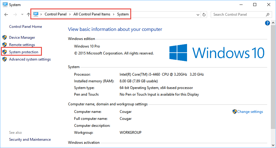Image resolution: width=276 pixels, height=148 pixels.
Task: Open the address bar history dropdown
Action: coord(198,15)
